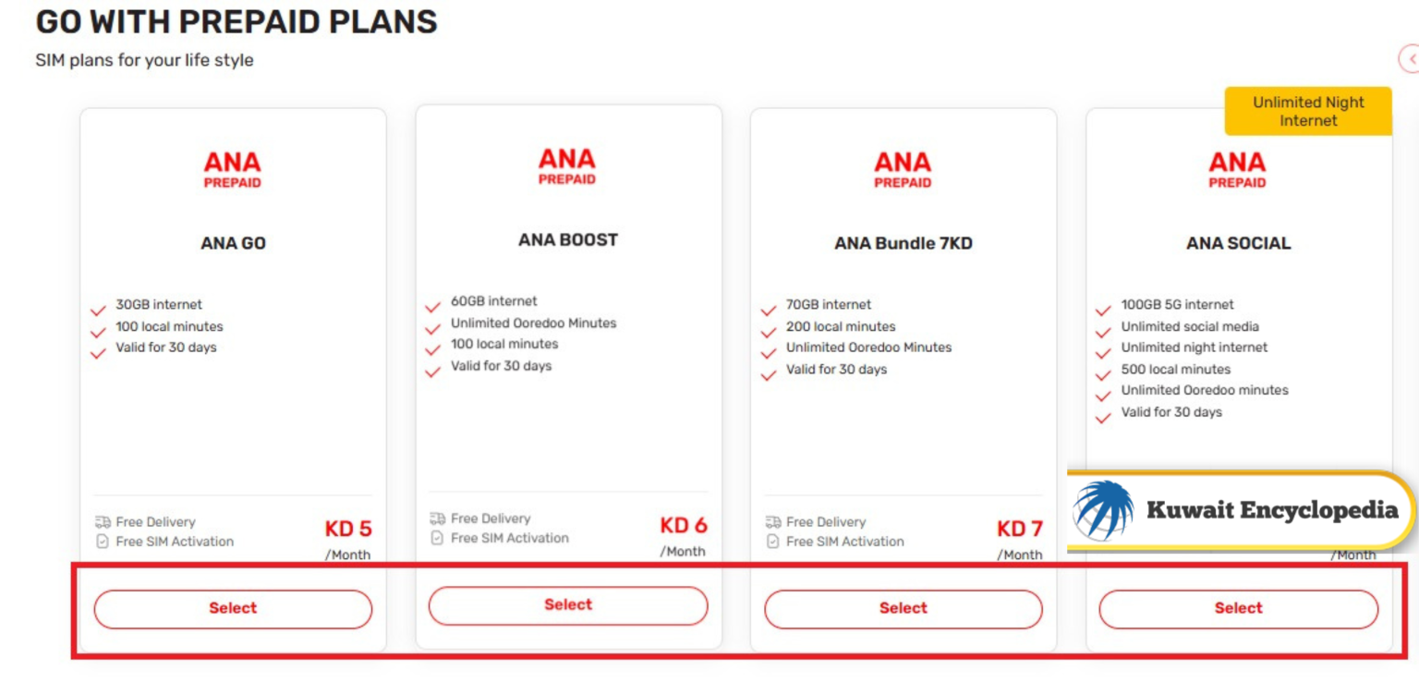Click the GO WITH PREPAID PLANS heading
This screenshot has height=695, width=1419.
pyautogui.click(x=236, y=21)
